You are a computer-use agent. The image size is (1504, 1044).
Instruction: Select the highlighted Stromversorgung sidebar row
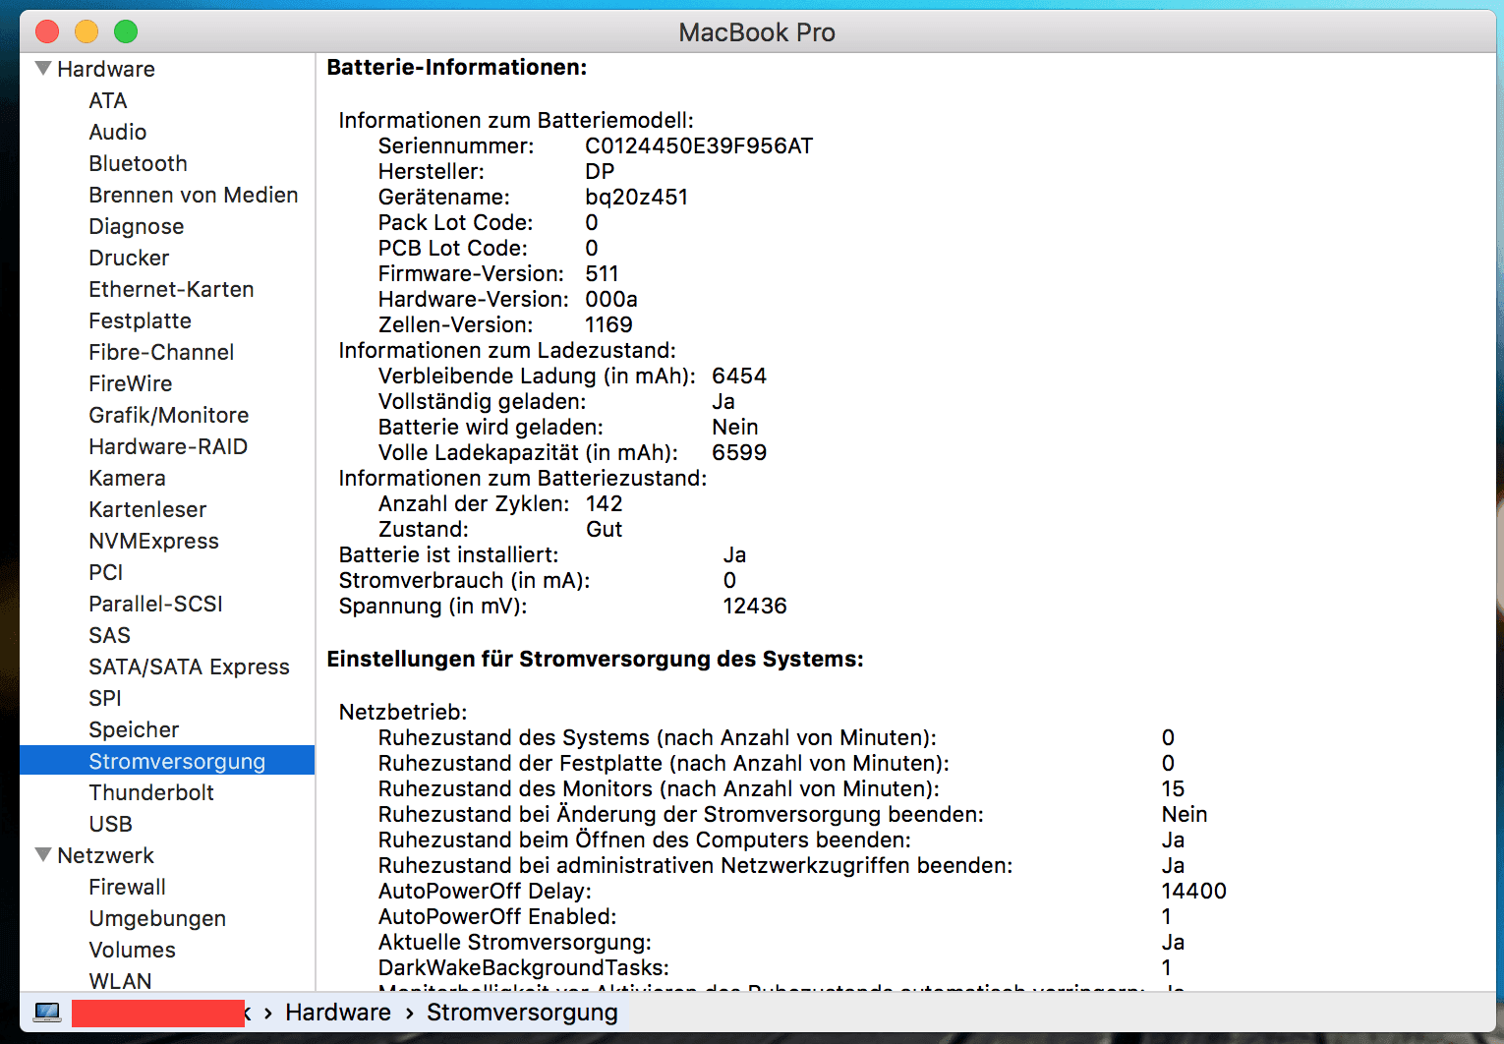[x=167, y=761]
